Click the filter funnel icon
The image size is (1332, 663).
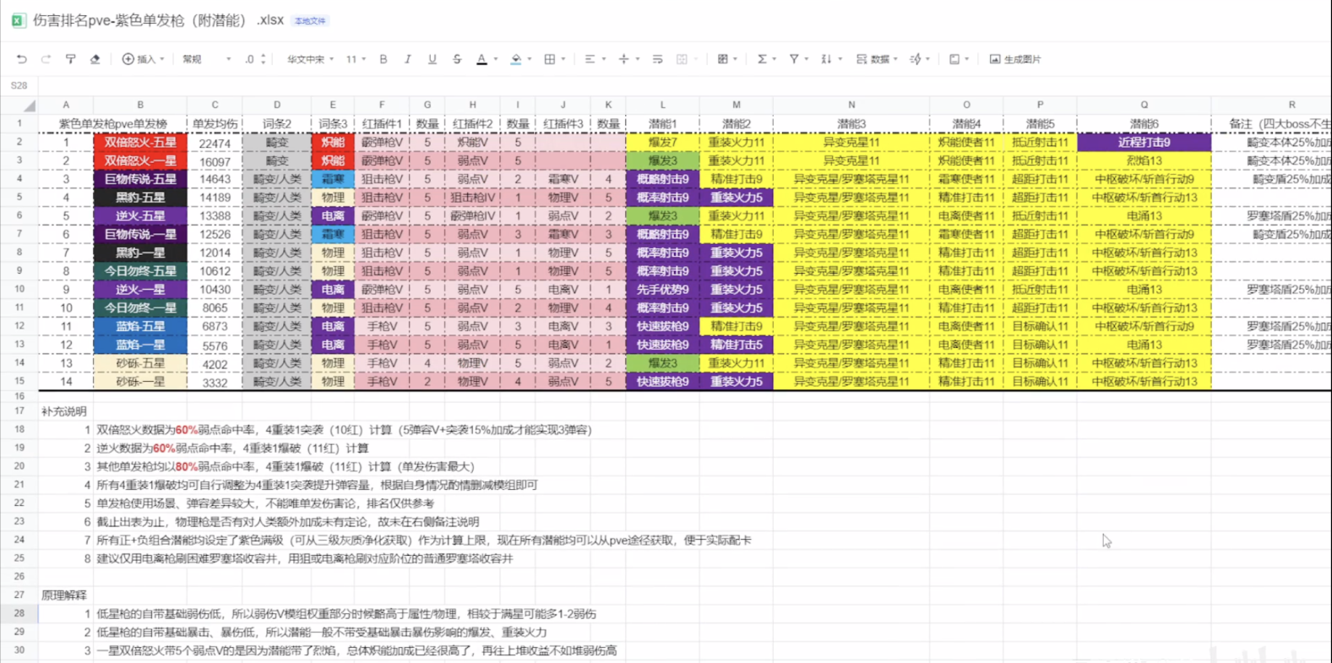[794, 59]
